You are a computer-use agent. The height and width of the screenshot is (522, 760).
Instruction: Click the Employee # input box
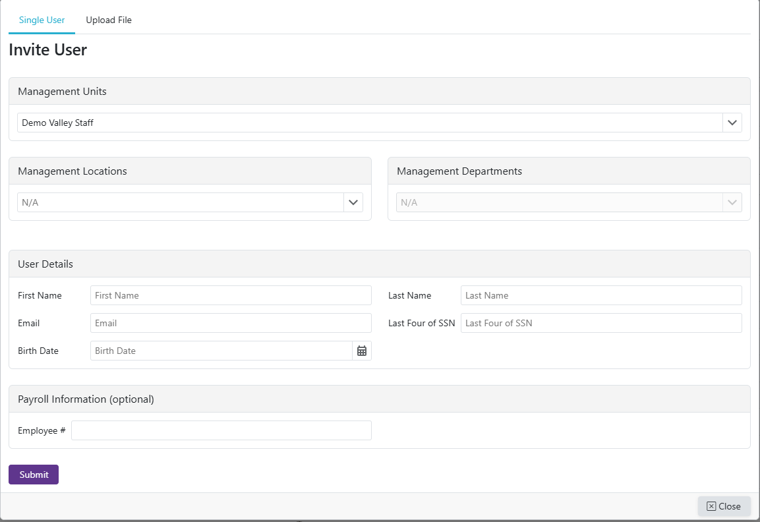221,430
